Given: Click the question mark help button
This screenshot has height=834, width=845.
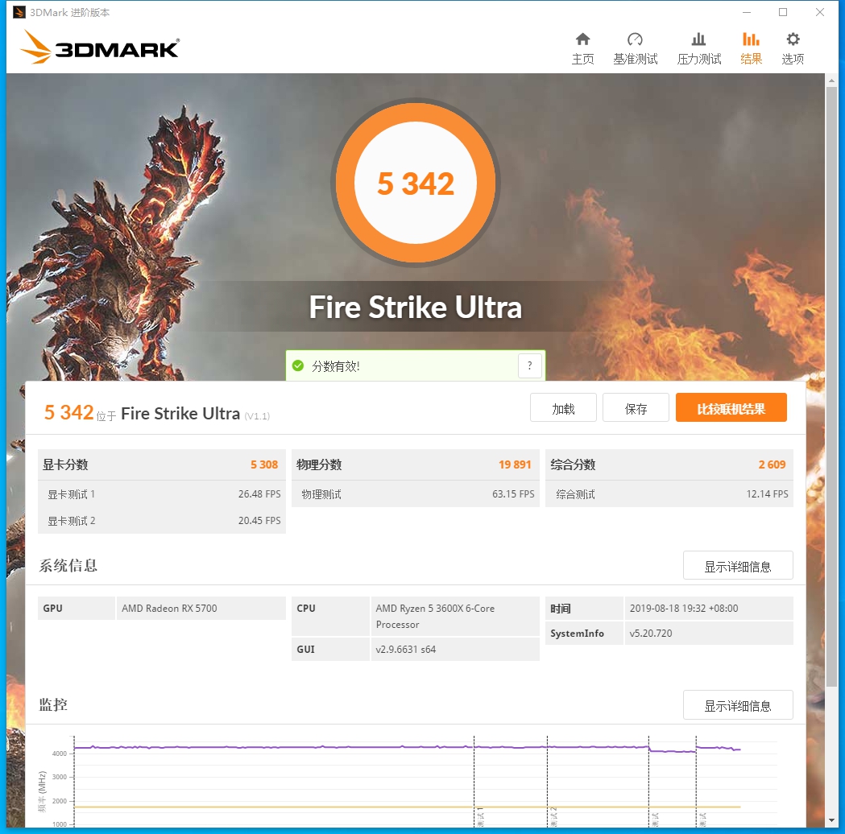Looking at the screenshot, I should tap(530, 366).
